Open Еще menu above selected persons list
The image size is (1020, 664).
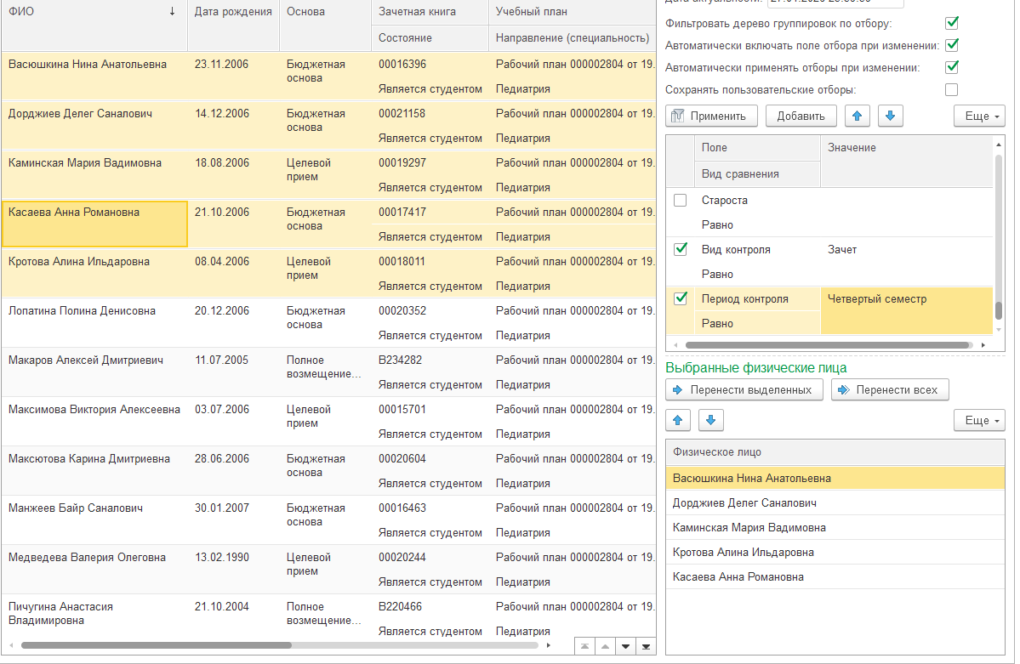tap(979, 420)
